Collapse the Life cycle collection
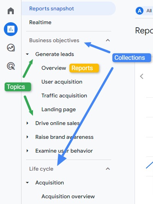The width and height of the screenshot is (153, 204). click(x=108, y=169)
